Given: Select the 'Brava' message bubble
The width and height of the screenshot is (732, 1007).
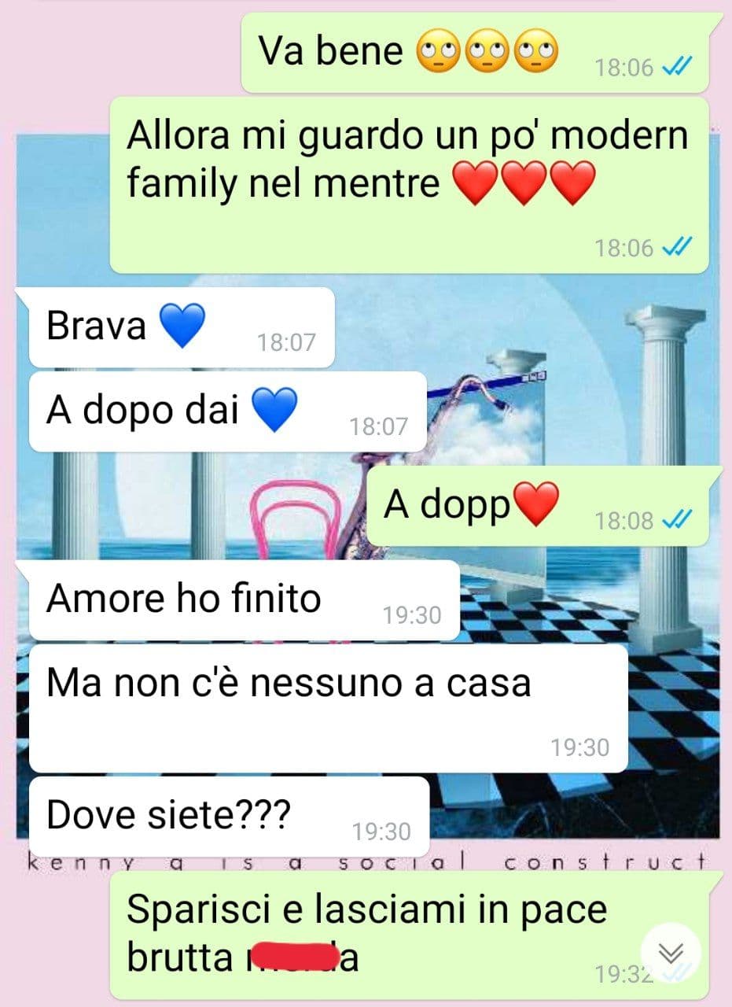Looking at the screenshot, I should [182, 327].
